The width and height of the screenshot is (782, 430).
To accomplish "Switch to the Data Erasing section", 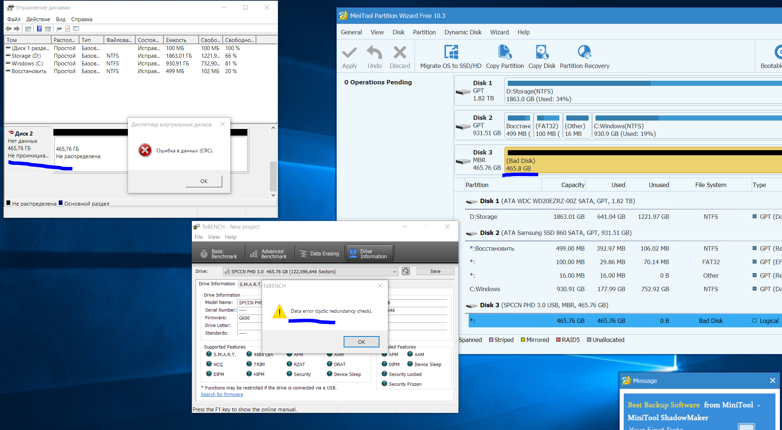I will tap(320, 254).
